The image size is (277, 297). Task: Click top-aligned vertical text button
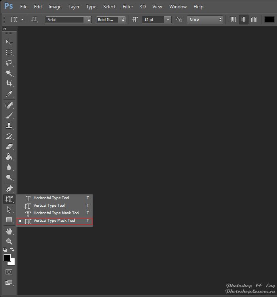coord(233,19)
